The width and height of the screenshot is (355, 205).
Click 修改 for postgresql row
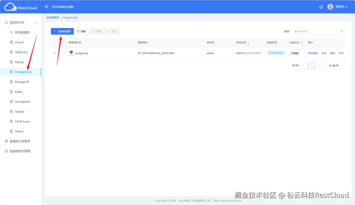pos(324,53)
